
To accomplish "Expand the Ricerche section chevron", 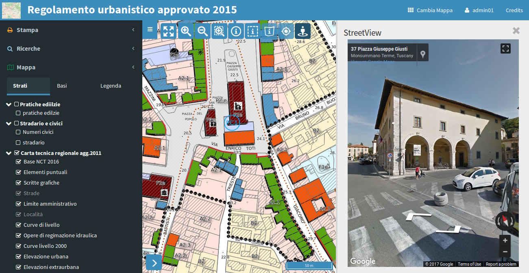I will click(x=133, y=48).
